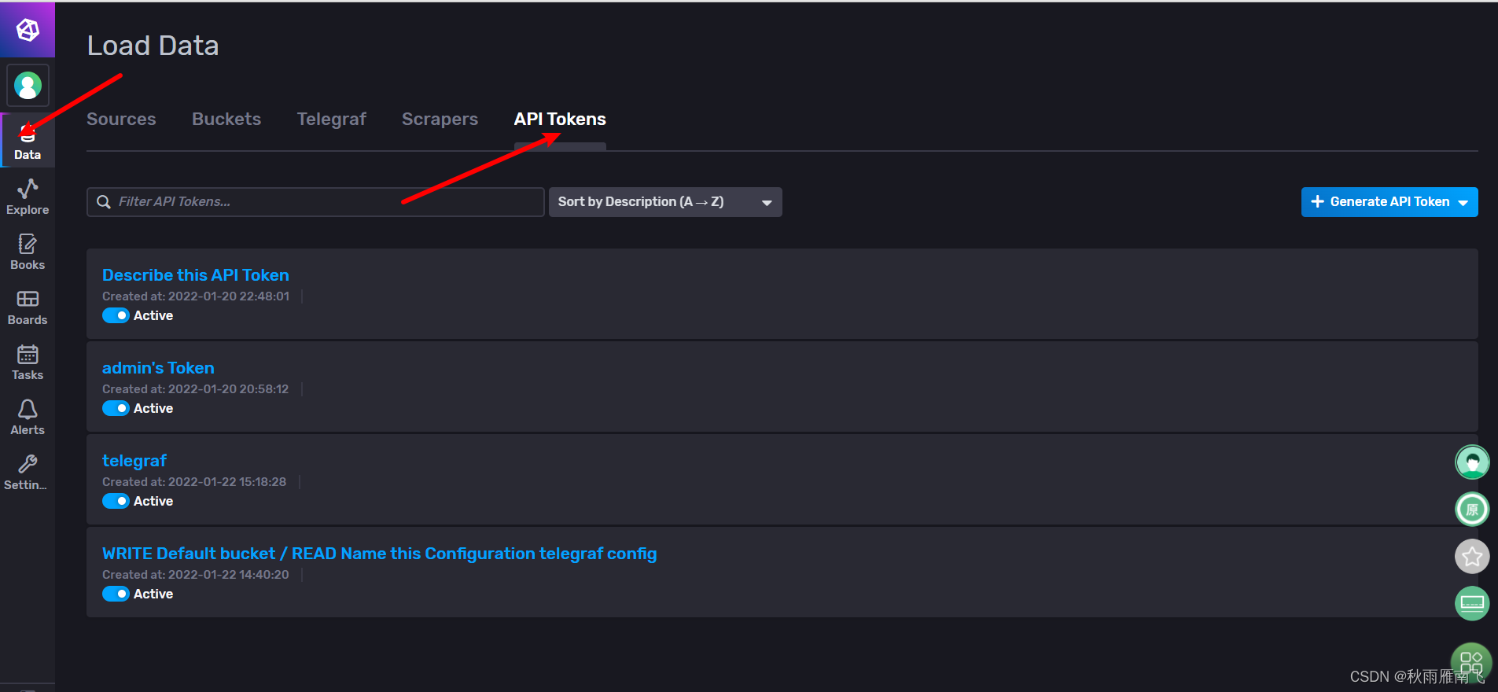The height and width of the screenshot is (692, 1498).
Task: Open the user profile avatar icon
Action: [x=28, y=85]
